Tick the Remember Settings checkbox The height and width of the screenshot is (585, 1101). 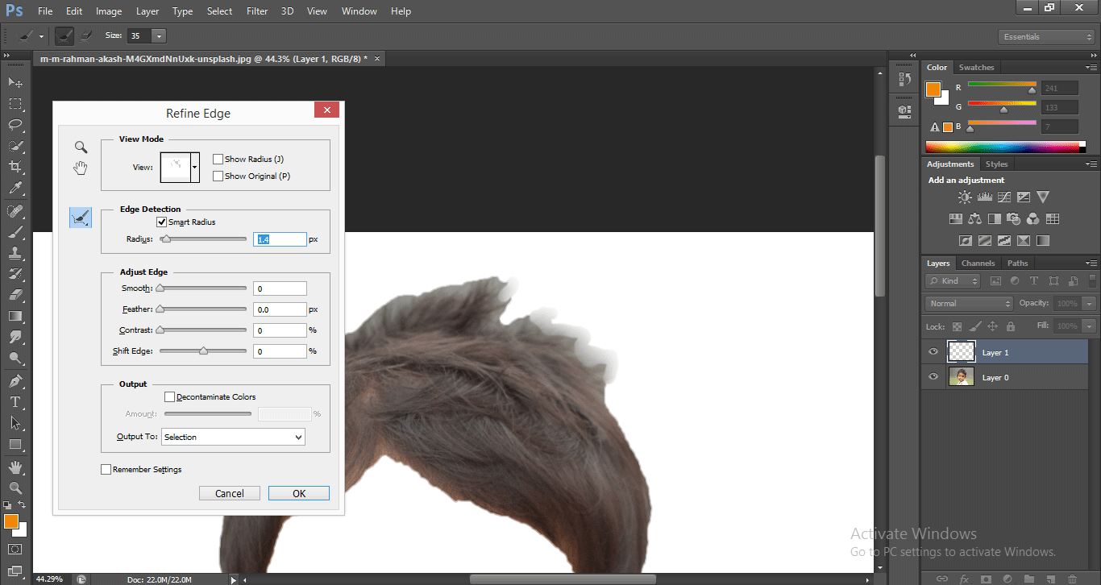(x=106, y=469)
